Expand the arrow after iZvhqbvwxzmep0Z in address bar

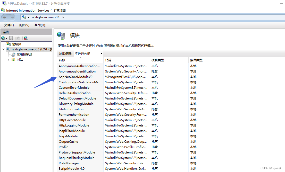63,17
